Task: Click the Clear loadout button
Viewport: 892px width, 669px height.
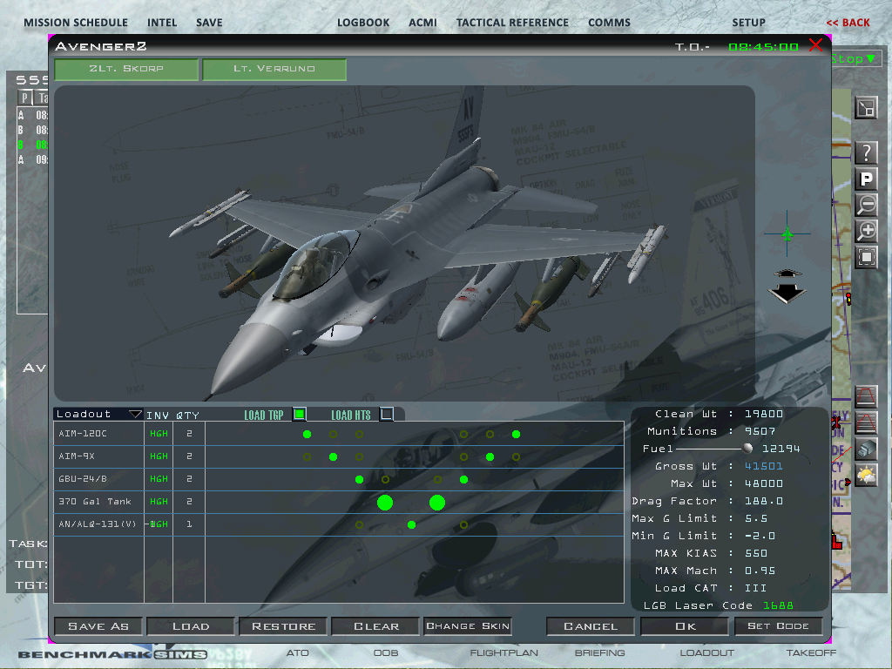Action: coord(376,625)
